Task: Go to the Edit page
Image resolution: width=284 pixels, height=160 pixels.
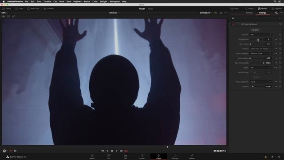Action: point(125,157)
